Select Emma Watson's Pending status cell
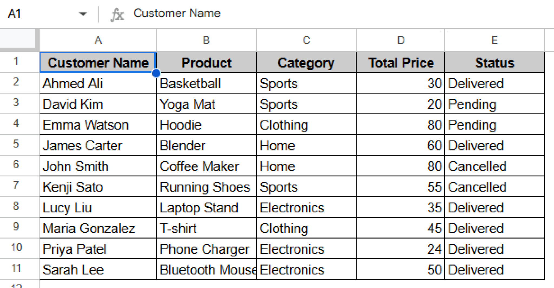Screen dimensions: 554x288 [x=494, y=125]
